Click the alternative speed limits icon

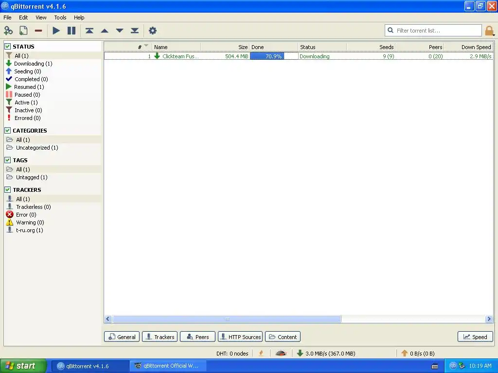click(x=281, y=354)
